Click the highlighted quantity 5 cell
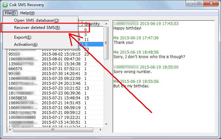The height and width of the screenshot is (139, 221). pos(93,44)
